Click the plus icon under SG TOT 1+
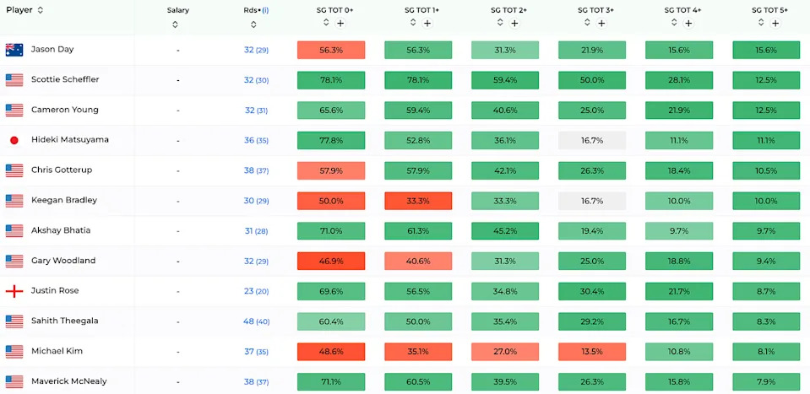 tap(427, 24)
